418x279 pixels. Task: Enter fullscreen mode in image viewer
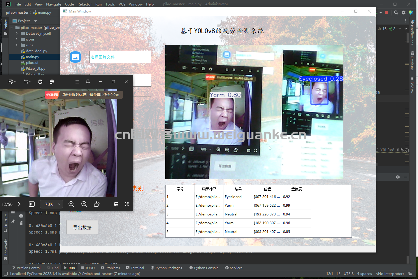pos(127,204)
